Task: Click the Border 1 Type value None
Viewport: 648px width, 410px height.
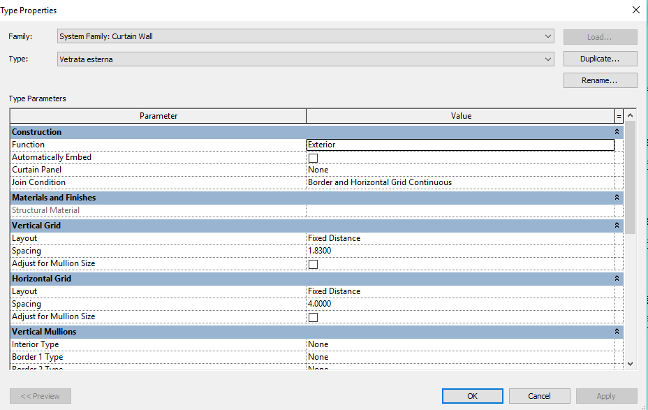Action: pyautogui.click(x=460, y=357)
